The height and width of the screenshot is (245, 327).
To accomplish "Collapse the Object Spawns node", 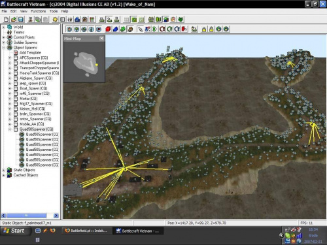I will 4,48.
